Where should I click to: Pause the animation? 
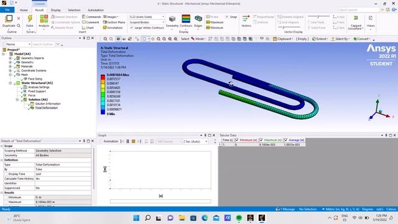[127, 141]
